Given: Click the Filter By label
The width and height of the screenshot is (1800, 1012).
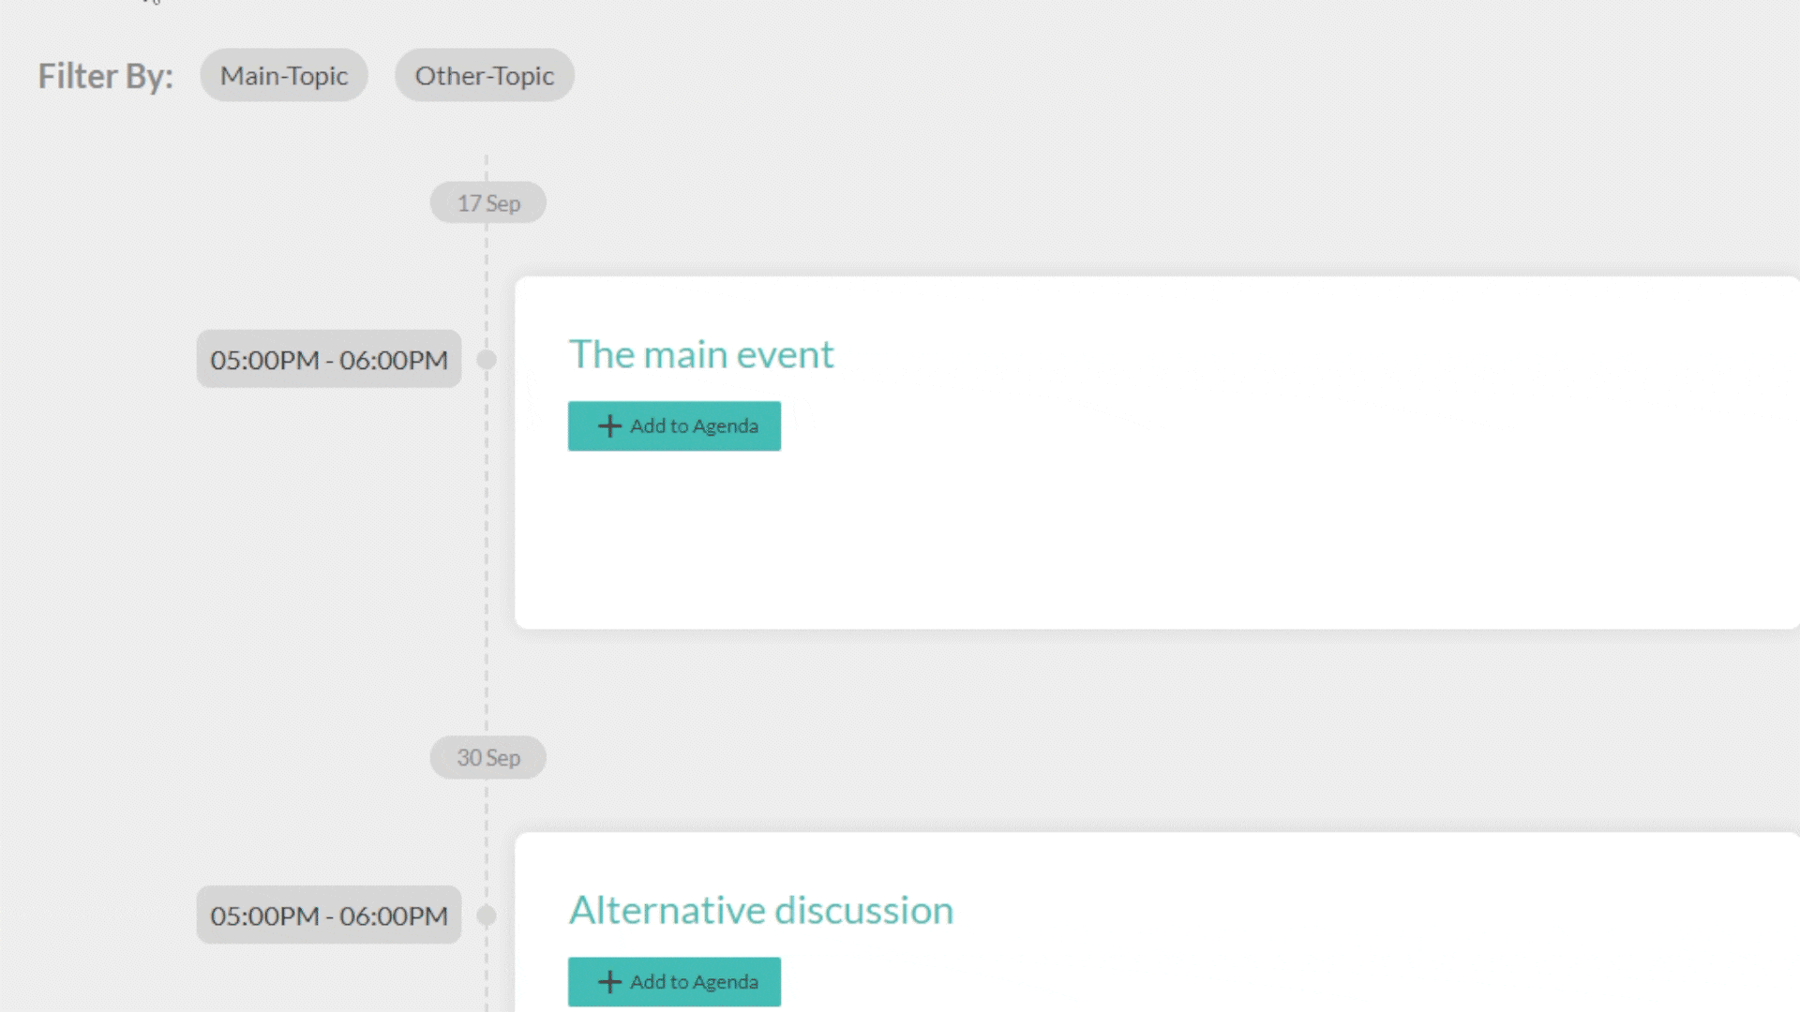Looking at the screenshot, I should tap(104, 76).
